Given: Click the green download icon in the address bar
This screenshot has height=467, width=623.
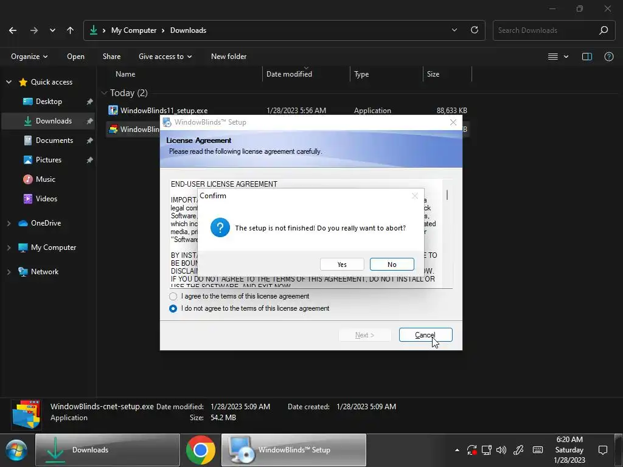Looking at the screenshot, I should tap(93, 30).
